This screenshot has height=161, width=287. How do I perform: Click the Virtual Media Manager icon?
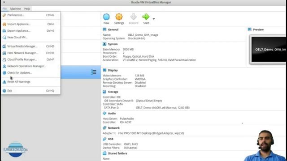[x=4, y=47]
